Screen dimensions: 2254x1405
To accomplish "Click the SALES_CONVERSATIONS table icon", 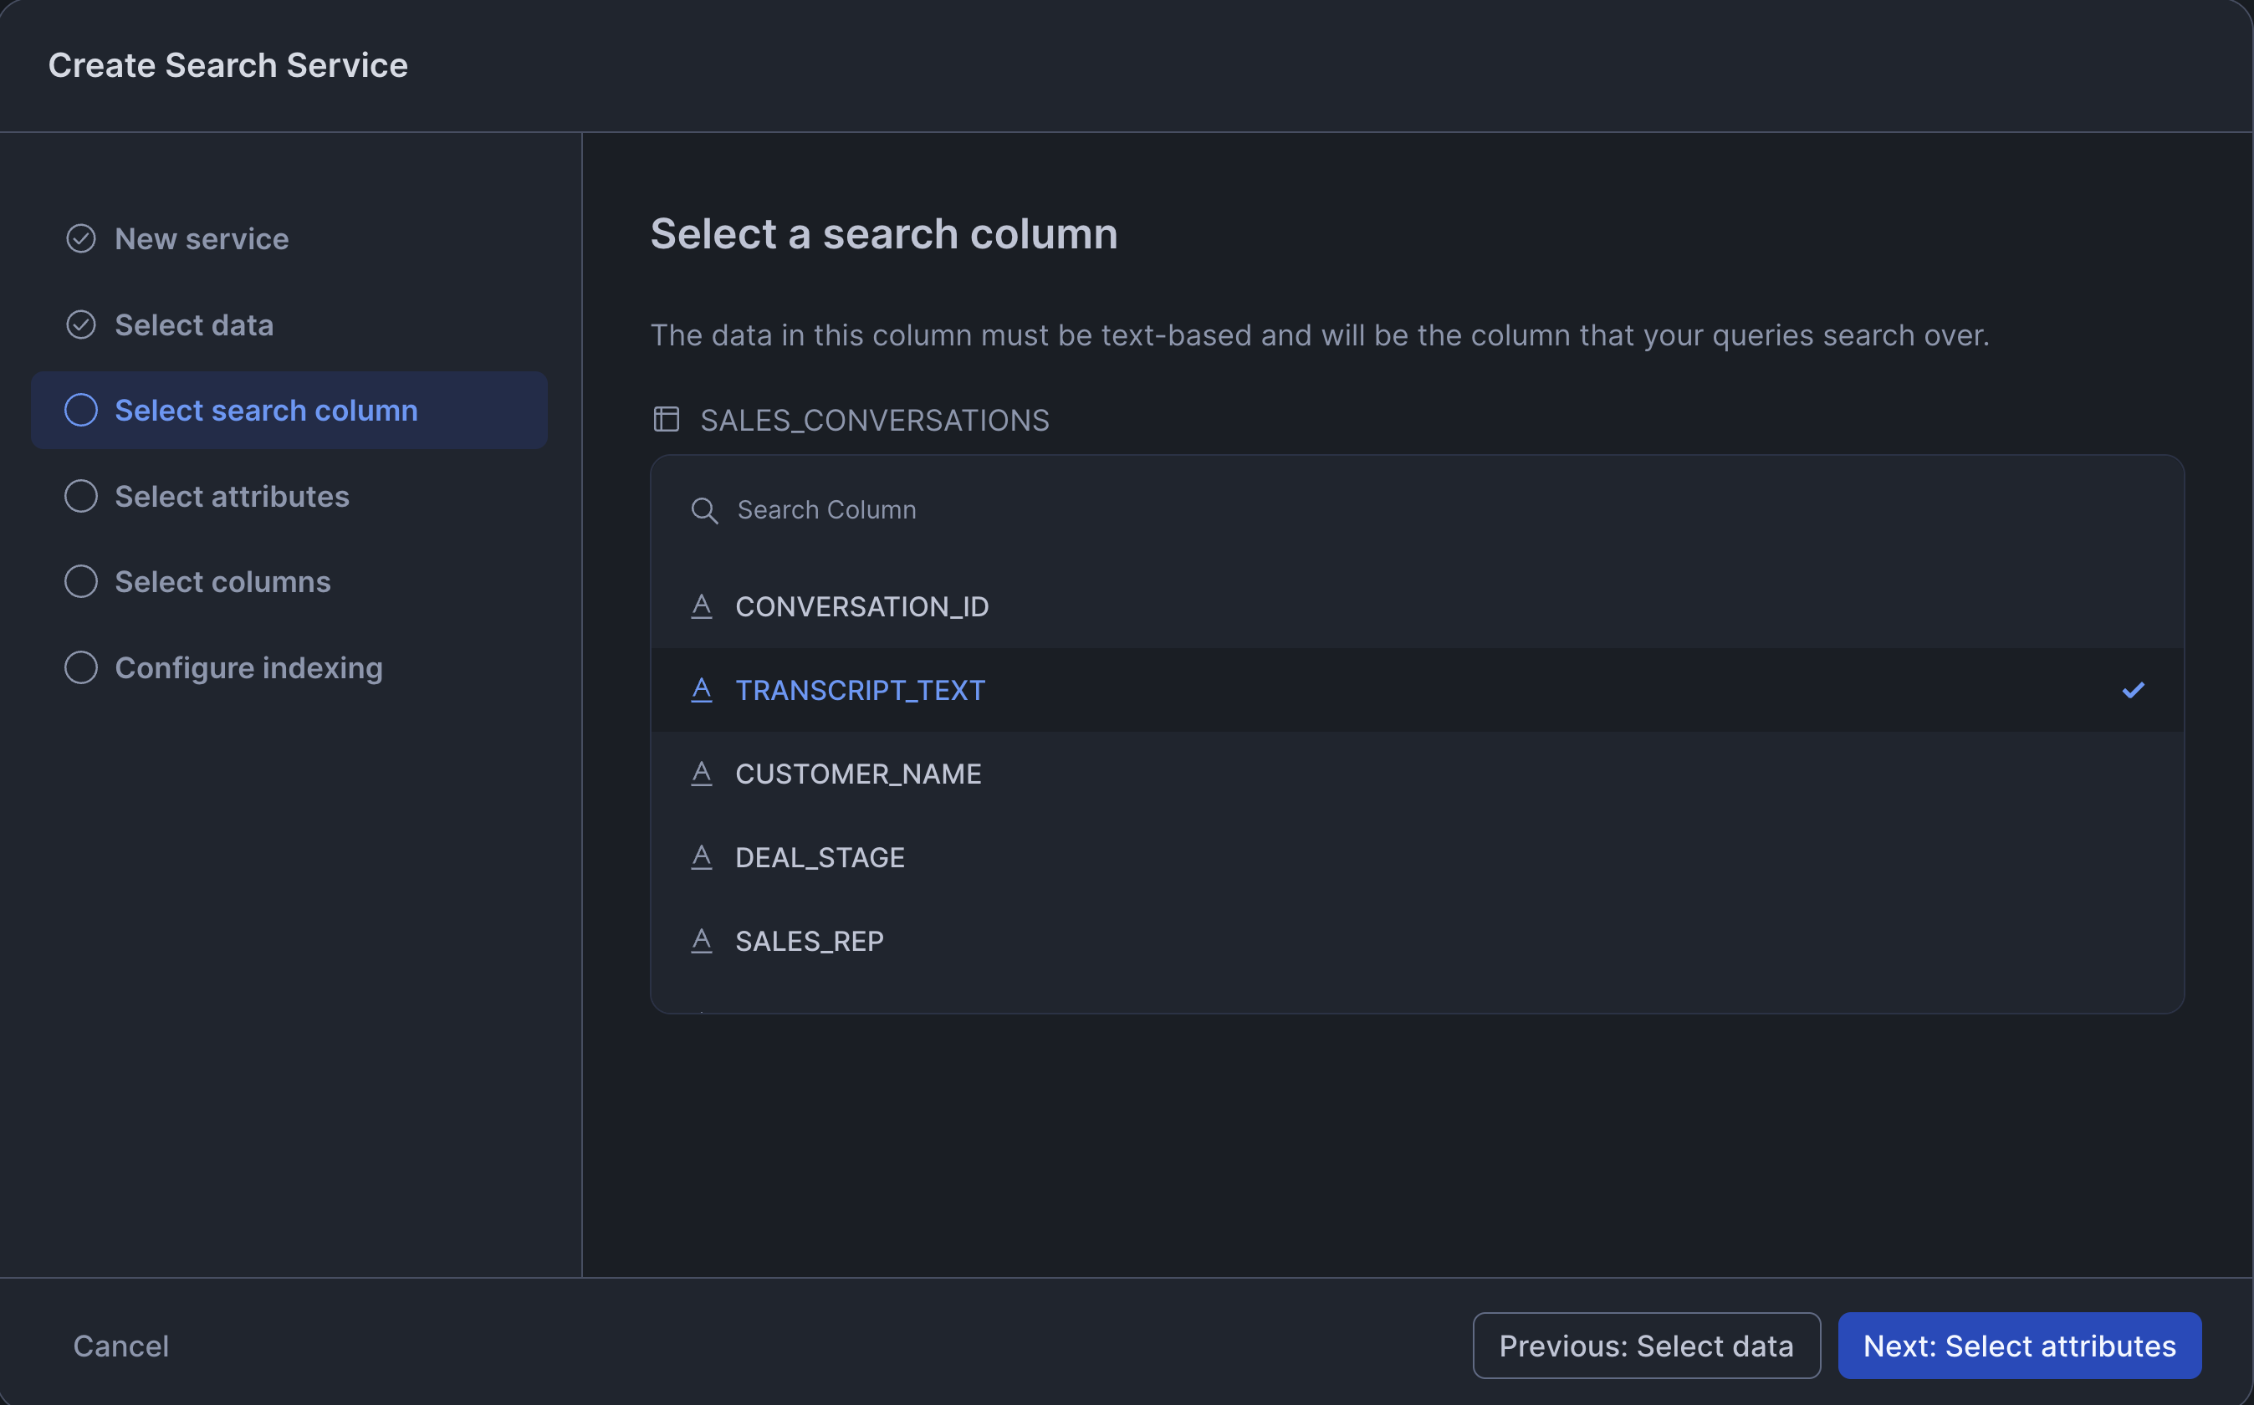I will coord(667,420).
